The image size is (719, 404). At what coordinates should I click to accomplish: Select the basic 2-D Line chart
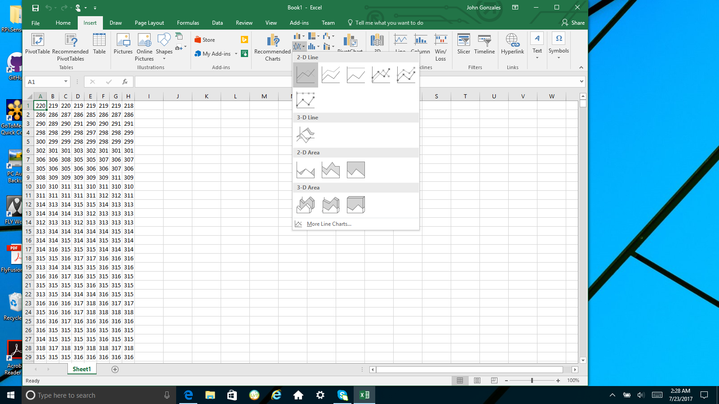pos(306,75)
